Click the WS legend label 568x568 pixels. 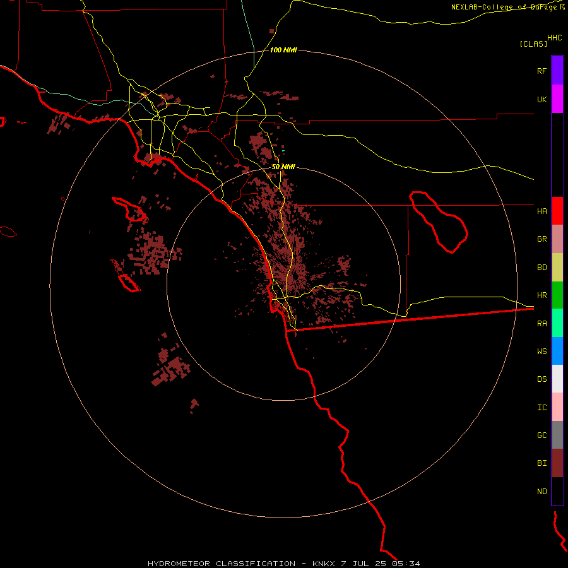coord(542,351)
